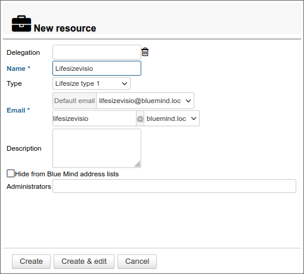Viewport: 304px width, 274px height.
Task: Cancel the new resource dialog
Action: [x=137, y=261]
